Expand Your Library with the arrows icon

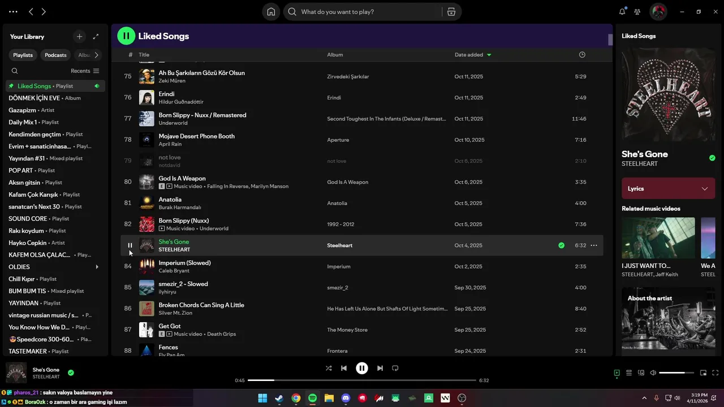pyautogui.click(x=96, y=37)
